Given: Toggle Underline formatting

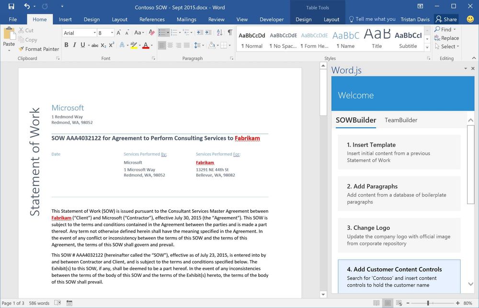Looking at the screenshot, I should [x=82, y=45].
